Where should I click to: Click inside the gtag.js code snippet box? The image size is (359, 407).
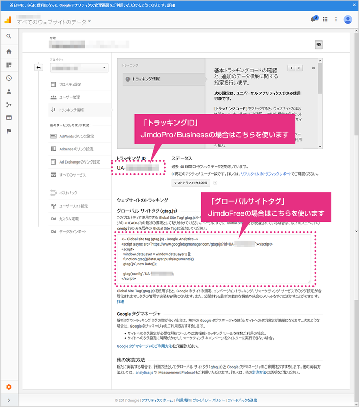point(213,259)
